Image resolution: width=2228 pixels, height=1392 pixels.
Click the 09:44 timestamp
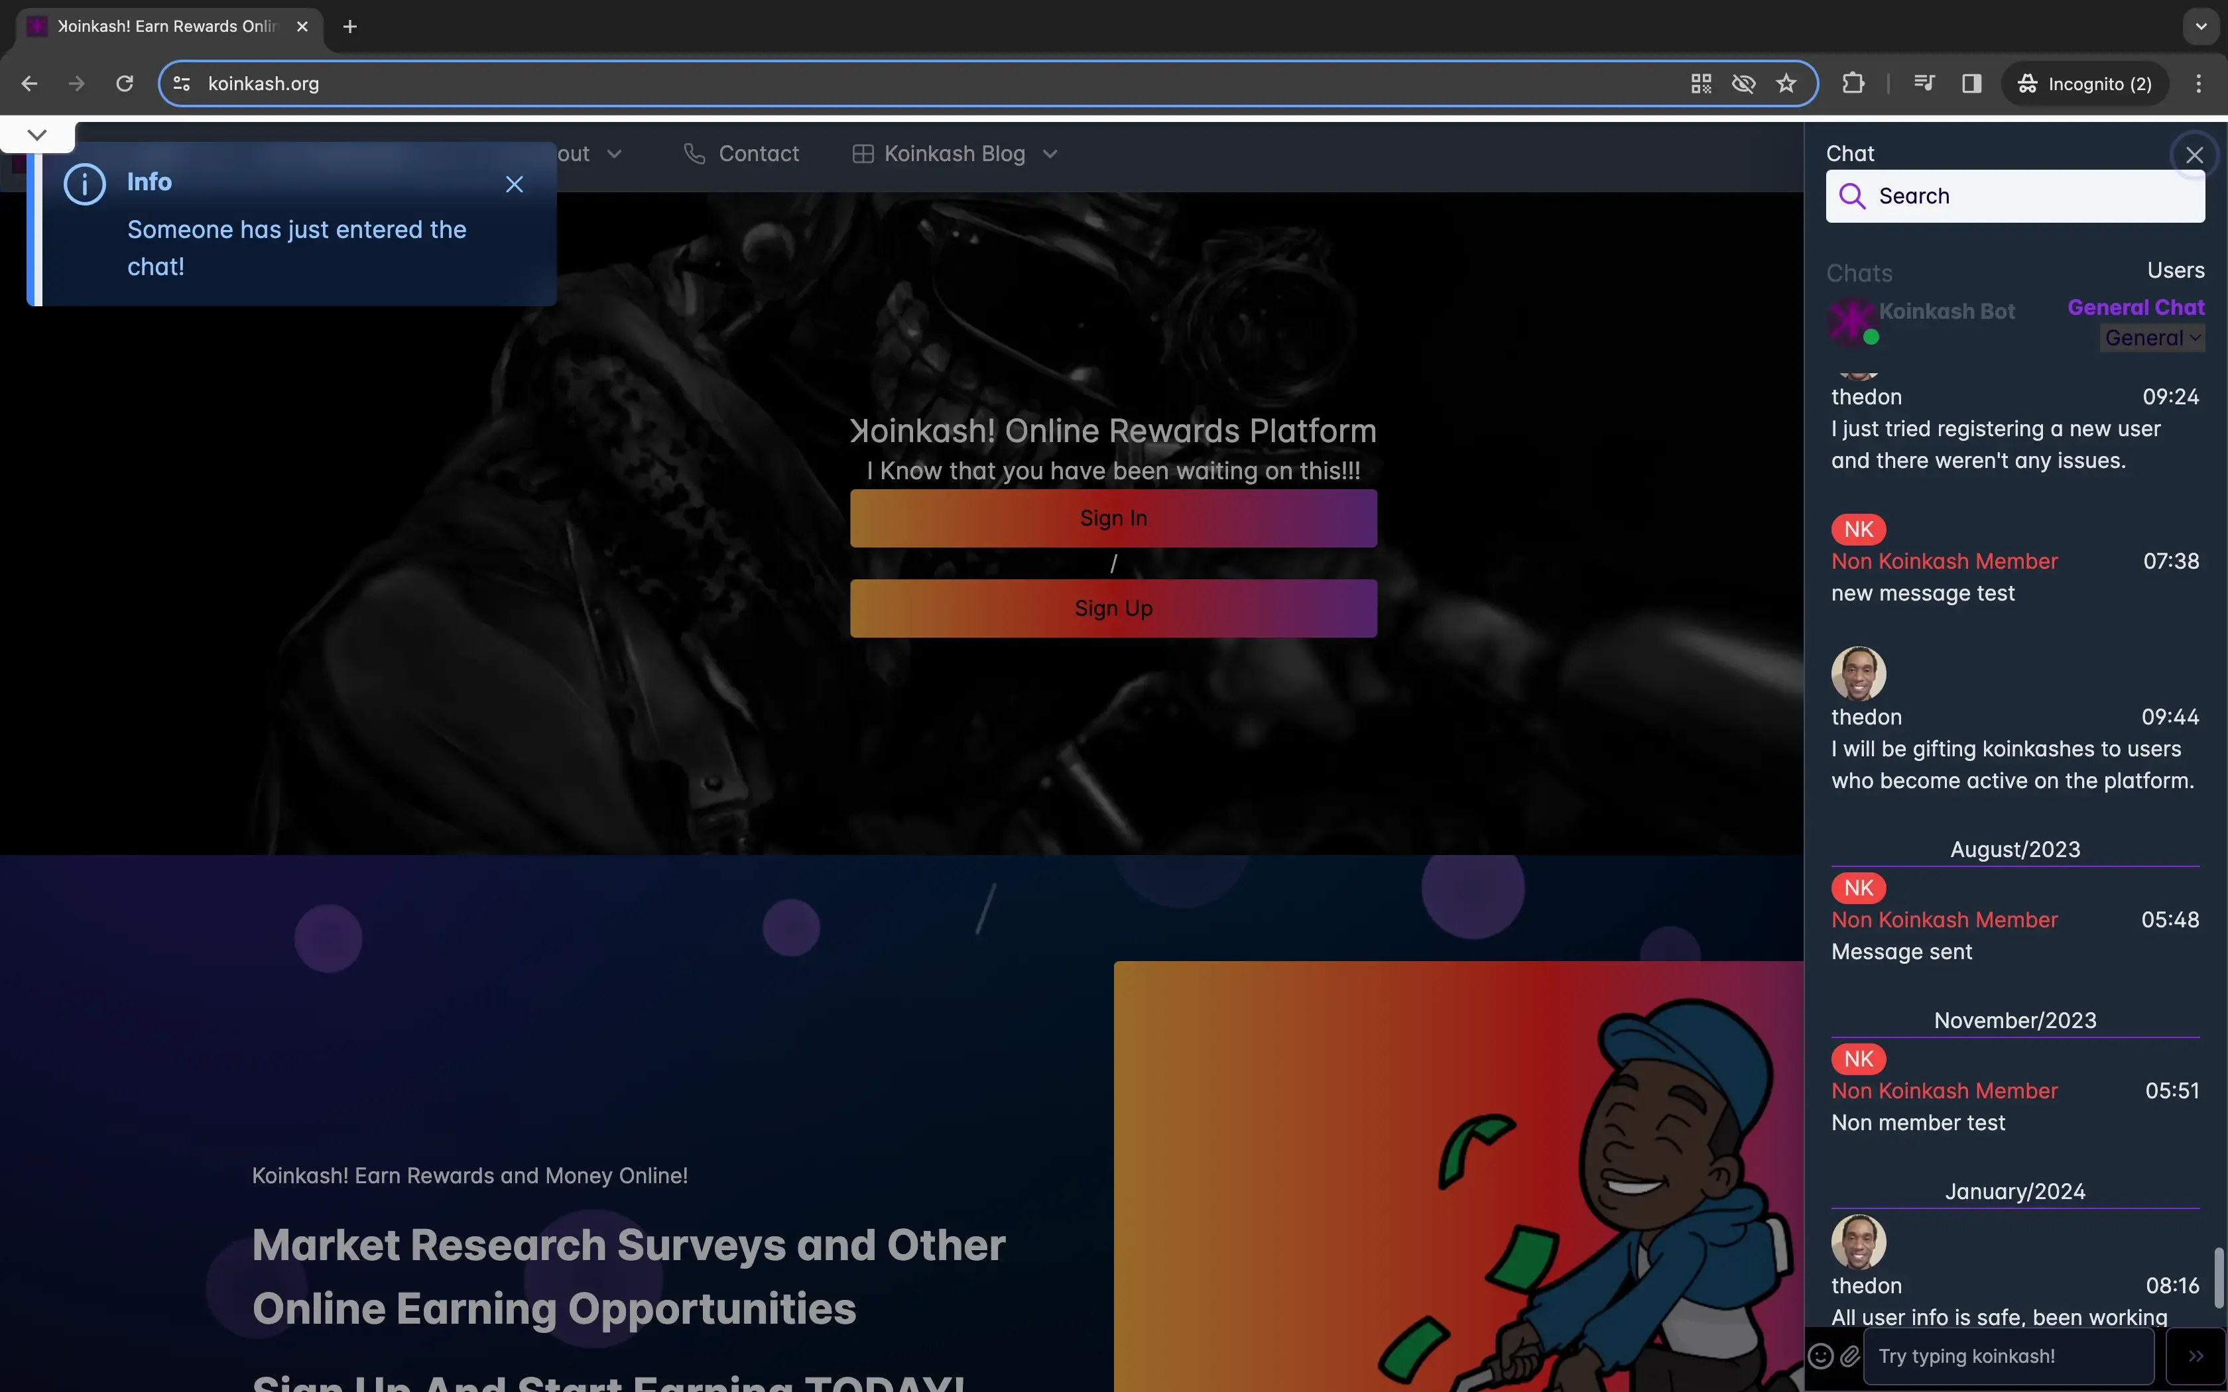pyautogui.click(x=2170, y=717)
